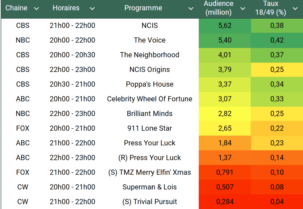Image resolution: width=303 pixels, height=209 pixels.
Task: Click the Poppa's House programme cell
Action: tap(150, 84)
